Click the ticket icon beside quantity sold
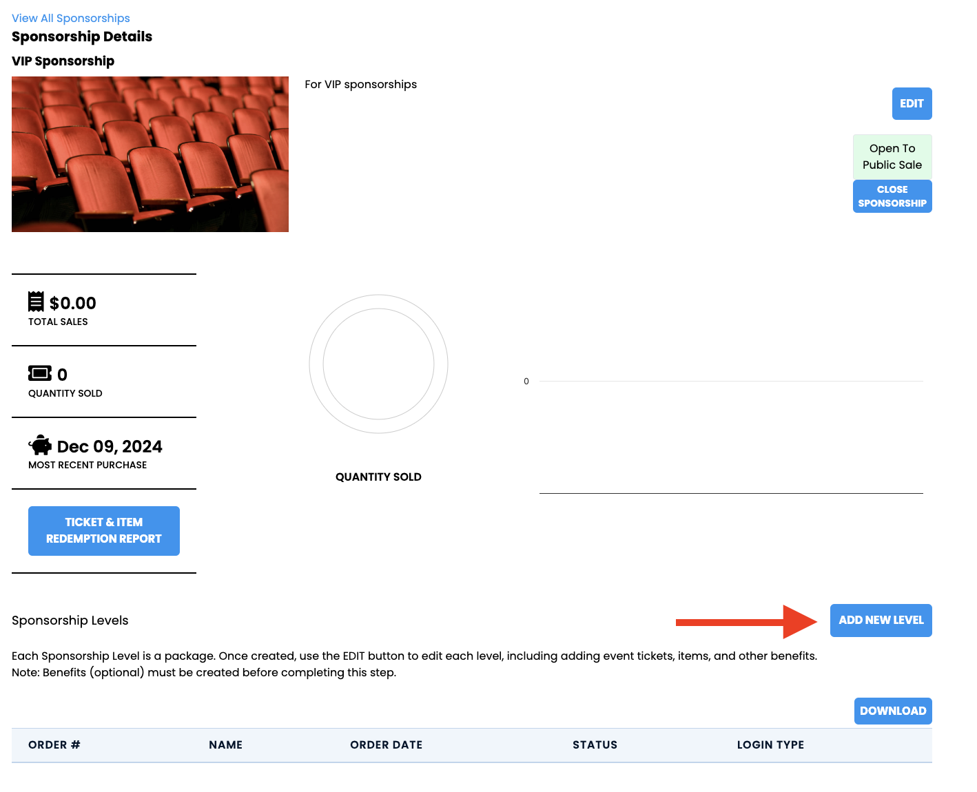977x792 pixels. tap(40, 373)
